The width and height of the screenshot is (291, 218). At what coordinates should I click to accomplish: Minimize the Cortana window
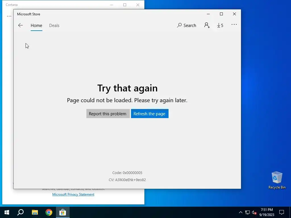[111, 5]
